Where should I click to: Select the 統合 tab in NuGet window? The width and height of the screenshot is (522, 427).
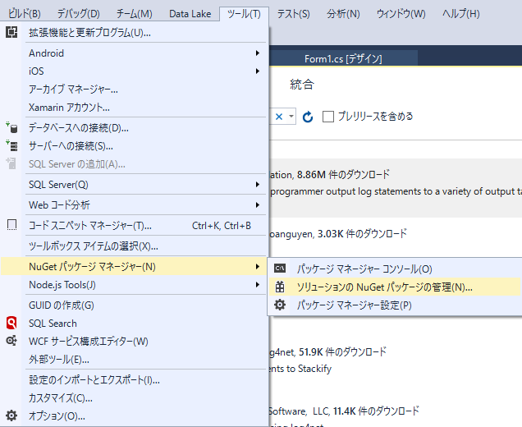click(x=301, y=85)
